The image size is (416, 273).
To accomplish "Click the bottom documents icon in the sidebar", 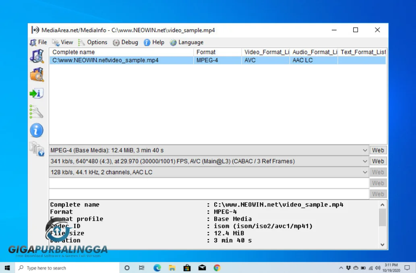I will tap(37, 149).
